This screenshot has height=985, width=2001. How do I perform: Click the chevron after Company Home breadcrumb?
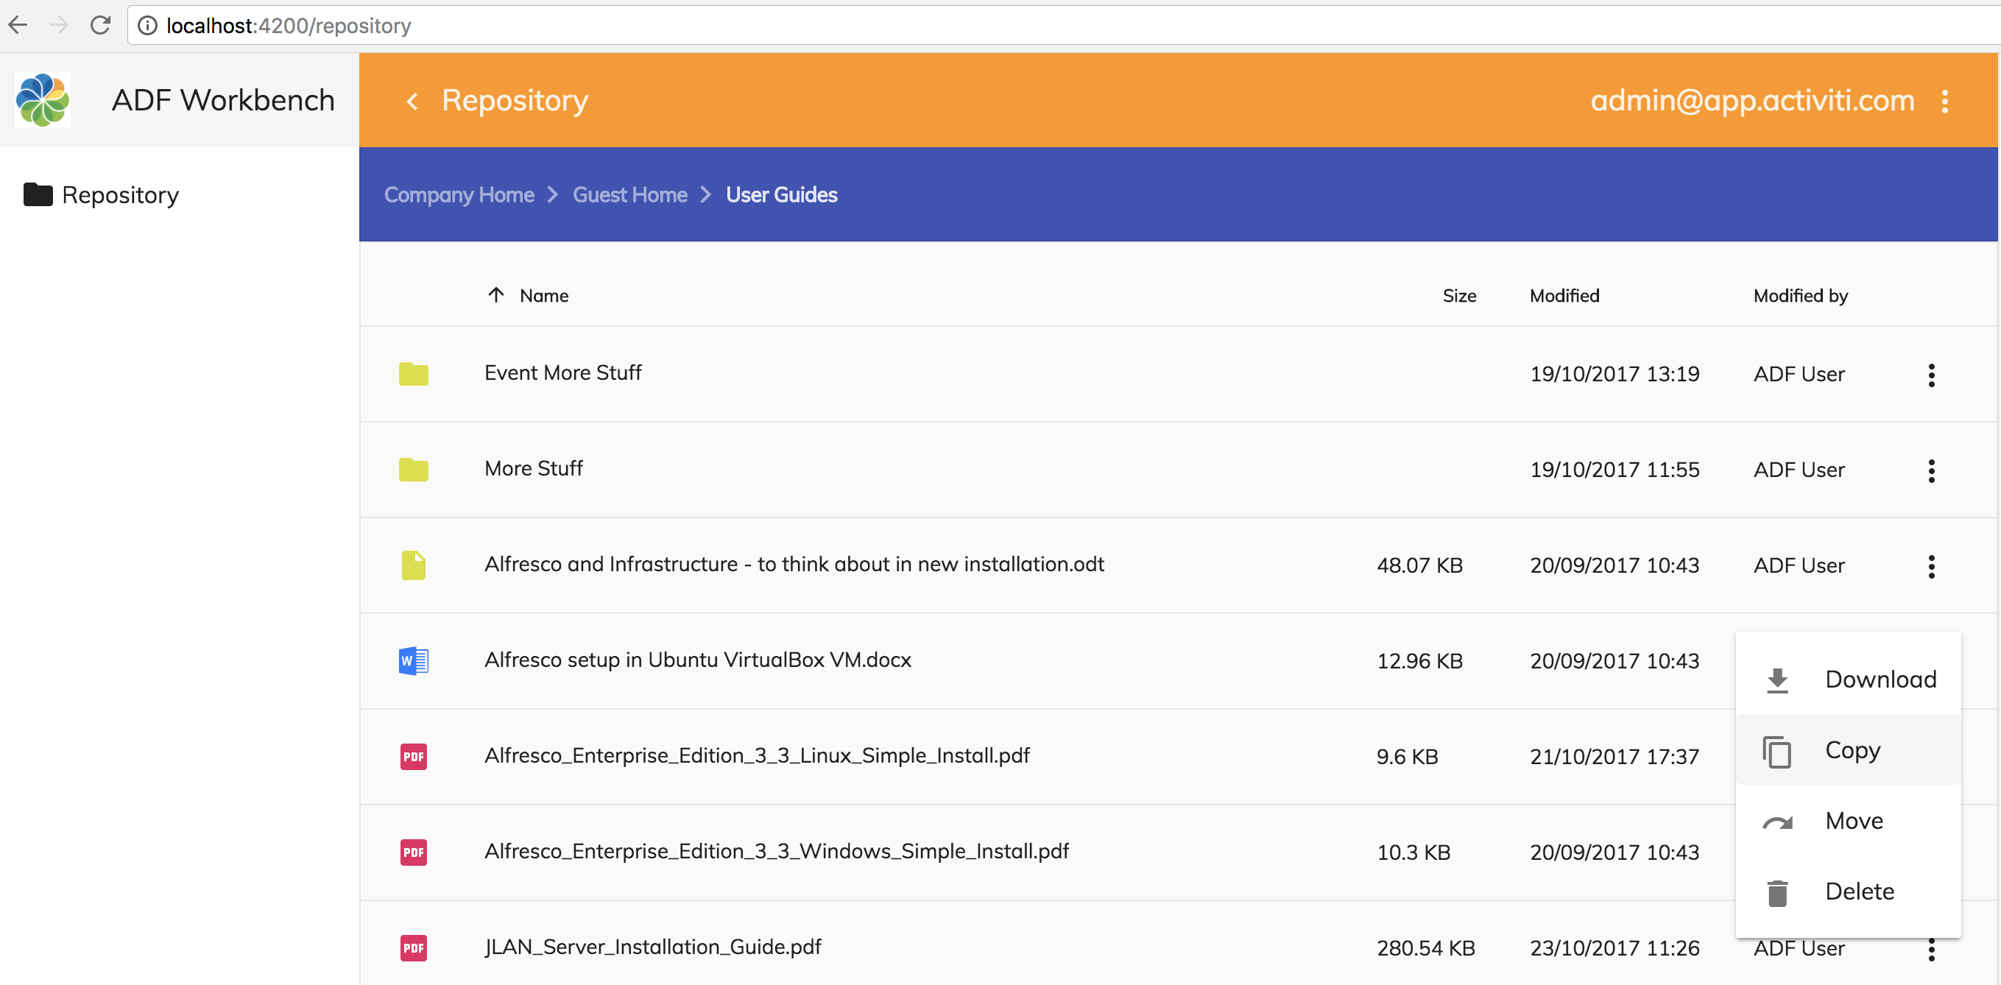point(553,194)
